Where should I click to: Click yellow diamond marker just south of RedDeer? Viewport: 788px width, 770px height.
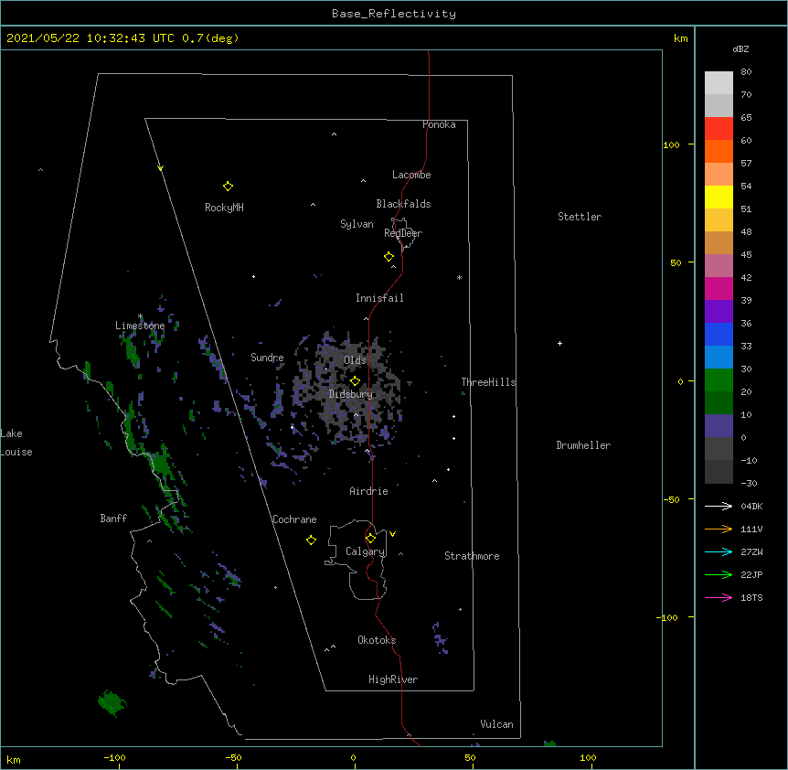[389, 257]
